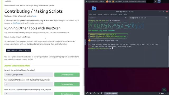Click the terminal launcher icon beside Firefox
Viewport: 169px width, 95px height.
point(110,2)
